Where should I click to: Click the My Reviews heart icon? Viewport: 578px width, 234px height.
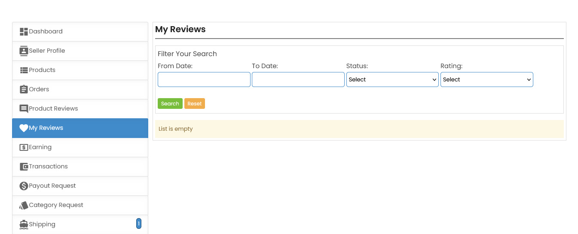click(x=24, y=128)
